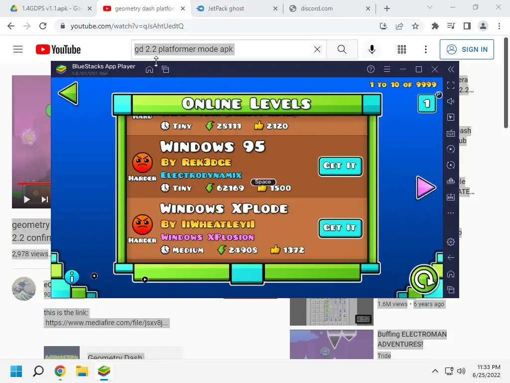Click BlueStacks sidebar recent apps icon
This screenshot has width=510, height=383.
coord(451,290)
